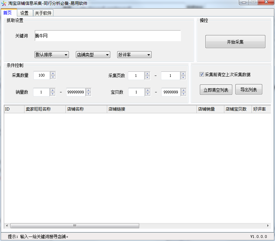Screen dimensions: 275x241
Task: Expand the 店铺类型 dropdown
Action: (x=93, y=55)
